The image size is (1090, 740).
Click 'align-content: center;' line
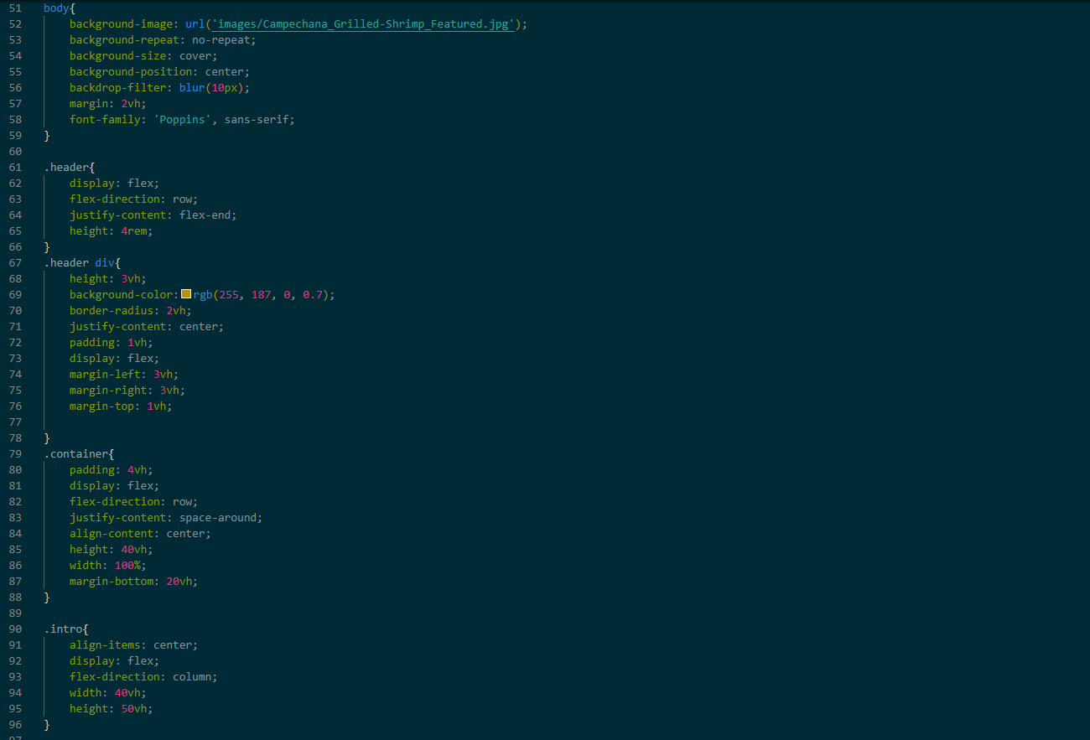(140, 533)
